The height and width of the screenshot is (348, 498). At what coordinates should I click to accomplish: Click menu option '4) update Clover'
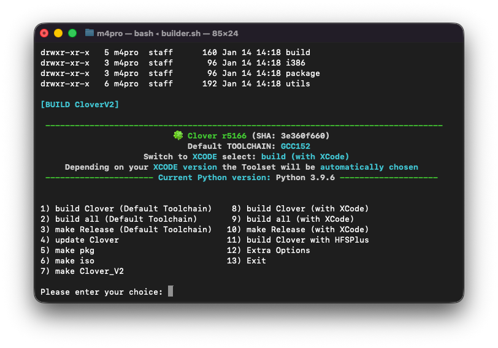tap(80, 240)
